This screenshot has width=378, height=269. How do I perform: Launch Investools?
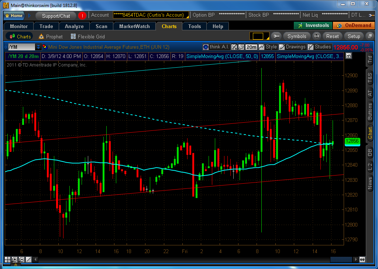click(313, 25)
